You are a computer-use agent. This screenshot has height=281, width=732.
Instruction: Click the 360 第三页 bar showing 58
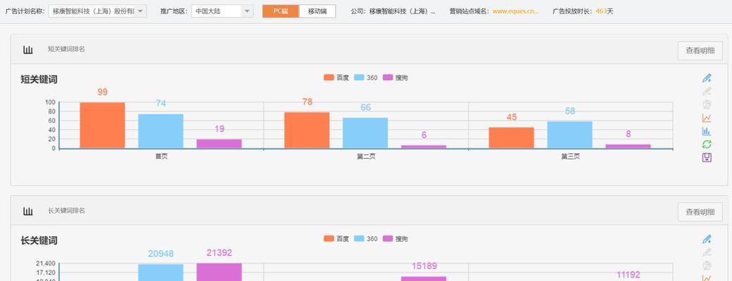coord(569,135)
